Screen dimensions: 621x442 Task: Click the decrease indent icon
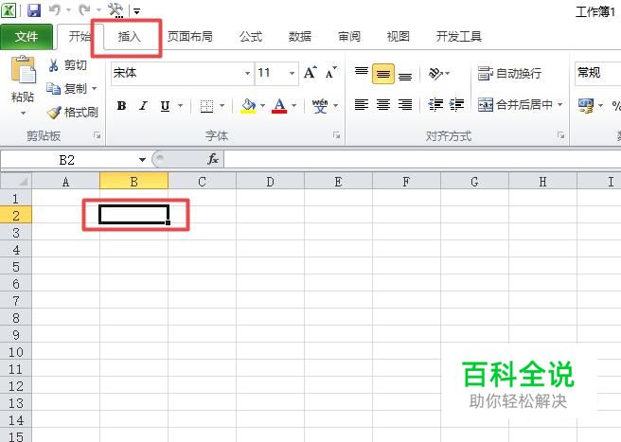click(x=435, y=105)
